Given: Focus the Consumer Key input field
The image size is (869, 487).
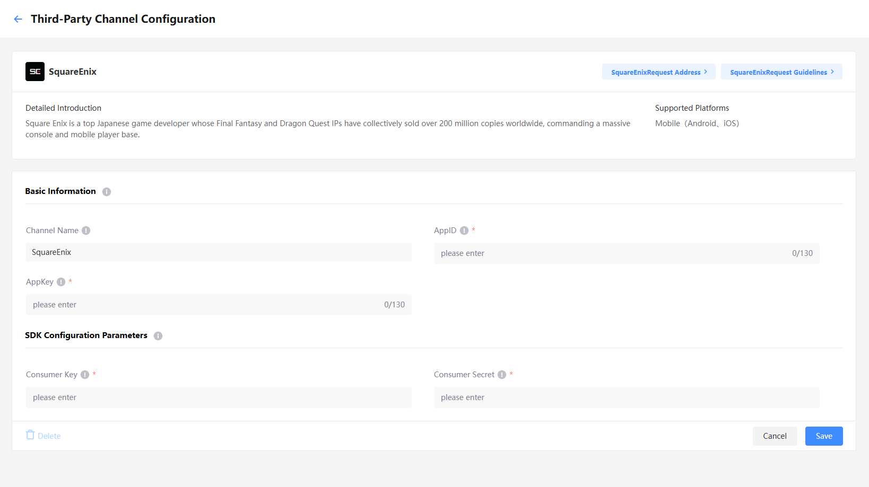Looking at the screenshot, I should 219,397.
